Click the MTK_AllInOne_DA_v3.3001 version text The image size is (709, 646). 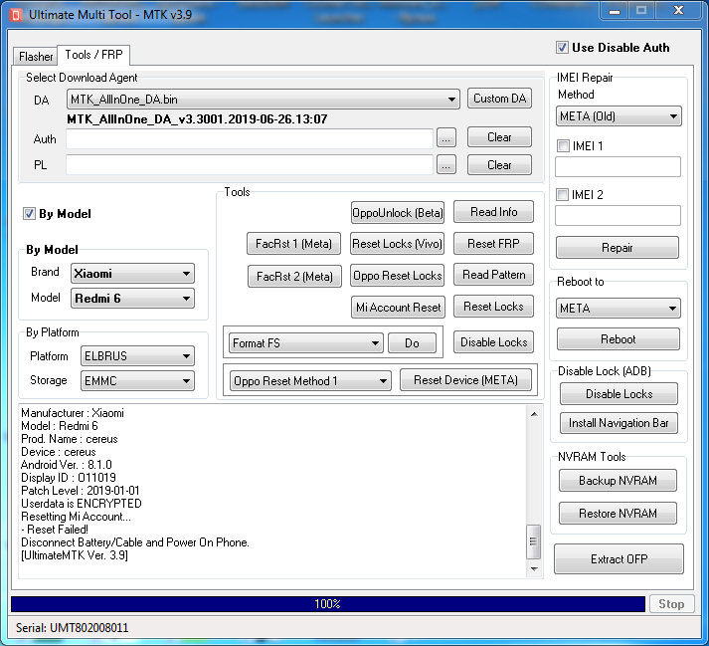[x=197, y=119]
